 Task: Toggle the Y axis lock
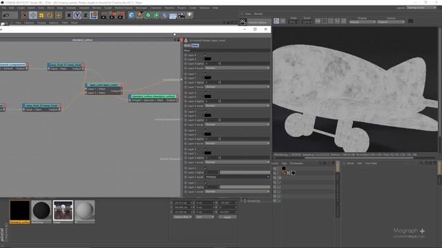(x=77, y=15)
